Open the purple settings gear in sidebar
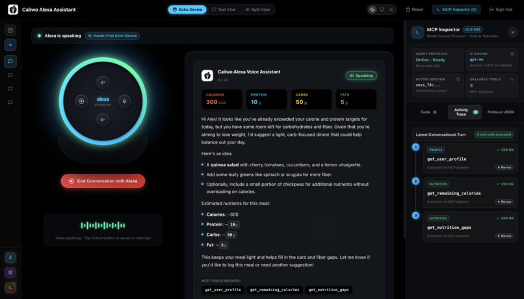524x299 pixels. click(x=10, y=272)
